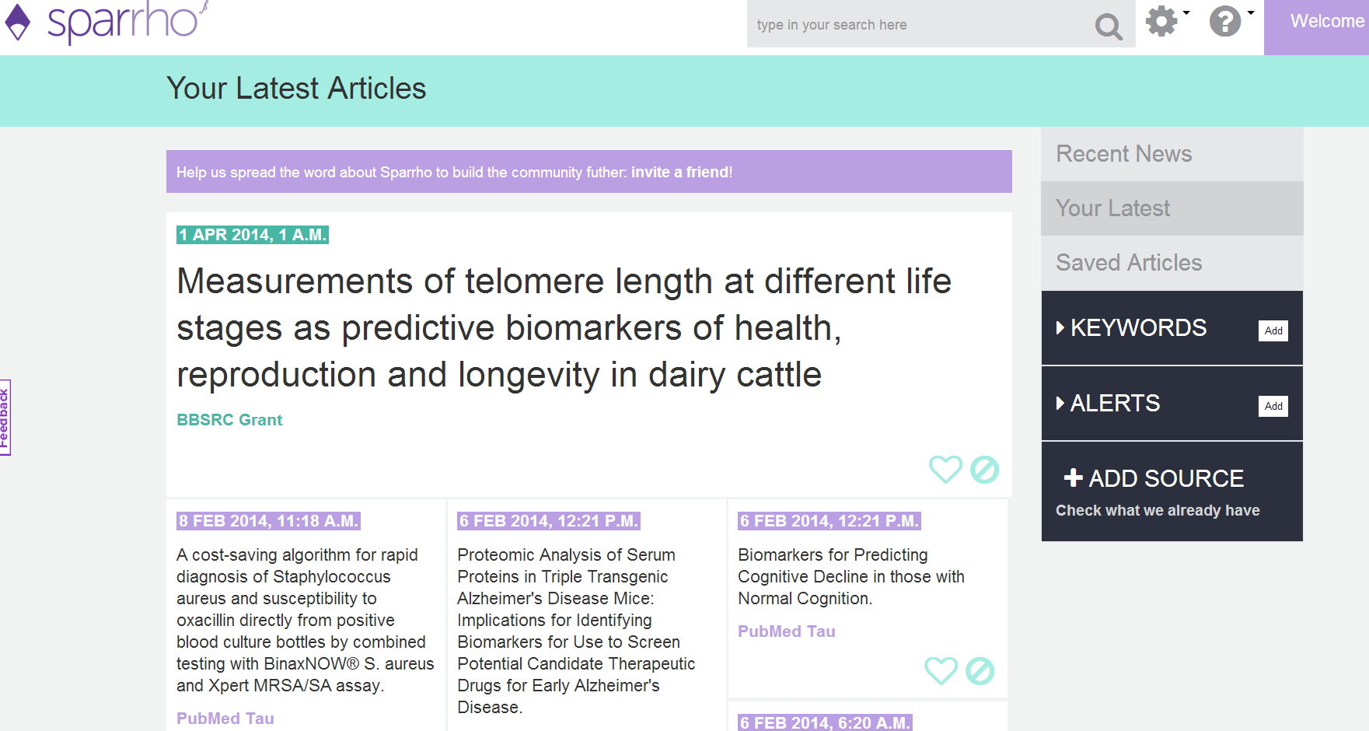Expand the ALERTS section

1108,403
